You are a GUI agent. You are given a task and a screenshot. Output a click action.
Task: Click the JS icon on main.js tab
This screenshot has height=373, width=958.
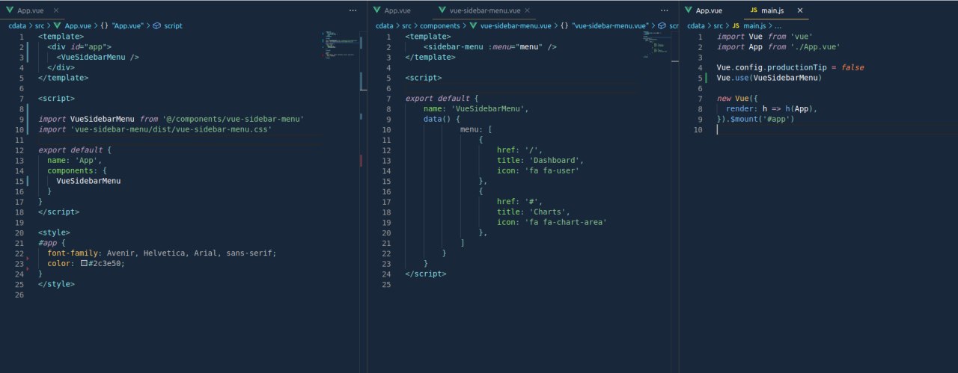754,10
